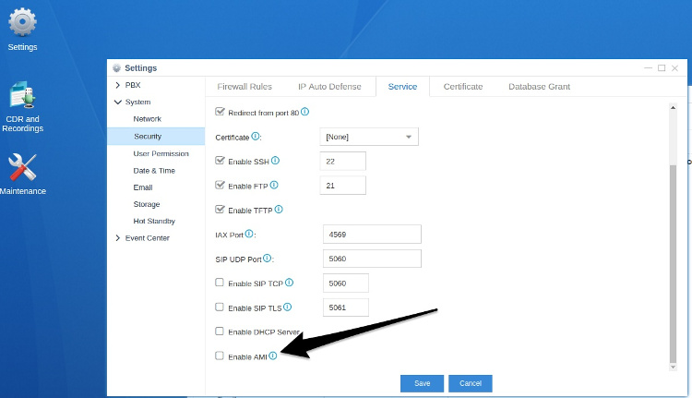Viewport: 692px width, 398px height.
Task: Click info icon beside Redirect from port 80
Action: (305, 112)
